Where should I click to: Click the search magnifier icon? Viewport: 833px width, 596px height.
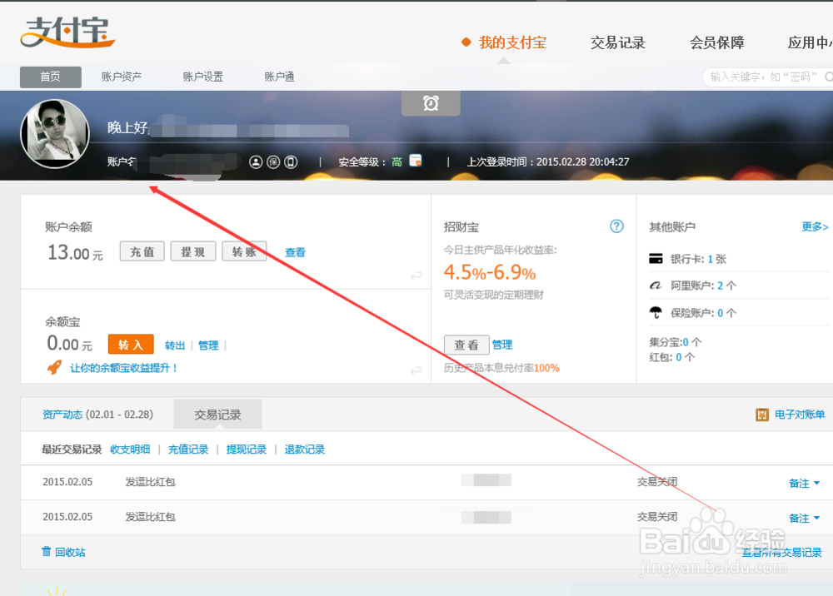(828, 77)
